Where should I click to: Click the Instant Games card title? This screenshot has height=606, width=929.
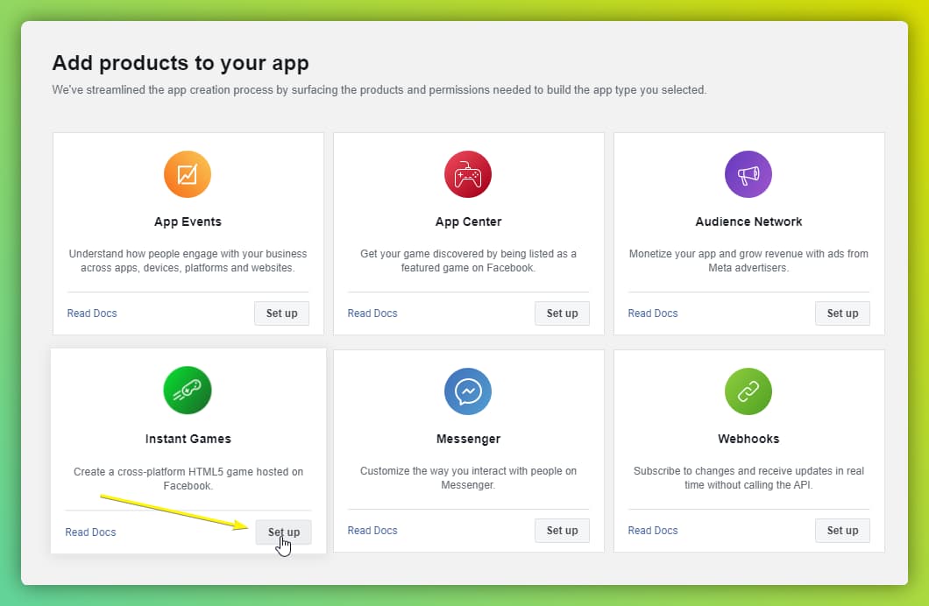[x=188, y=439]
